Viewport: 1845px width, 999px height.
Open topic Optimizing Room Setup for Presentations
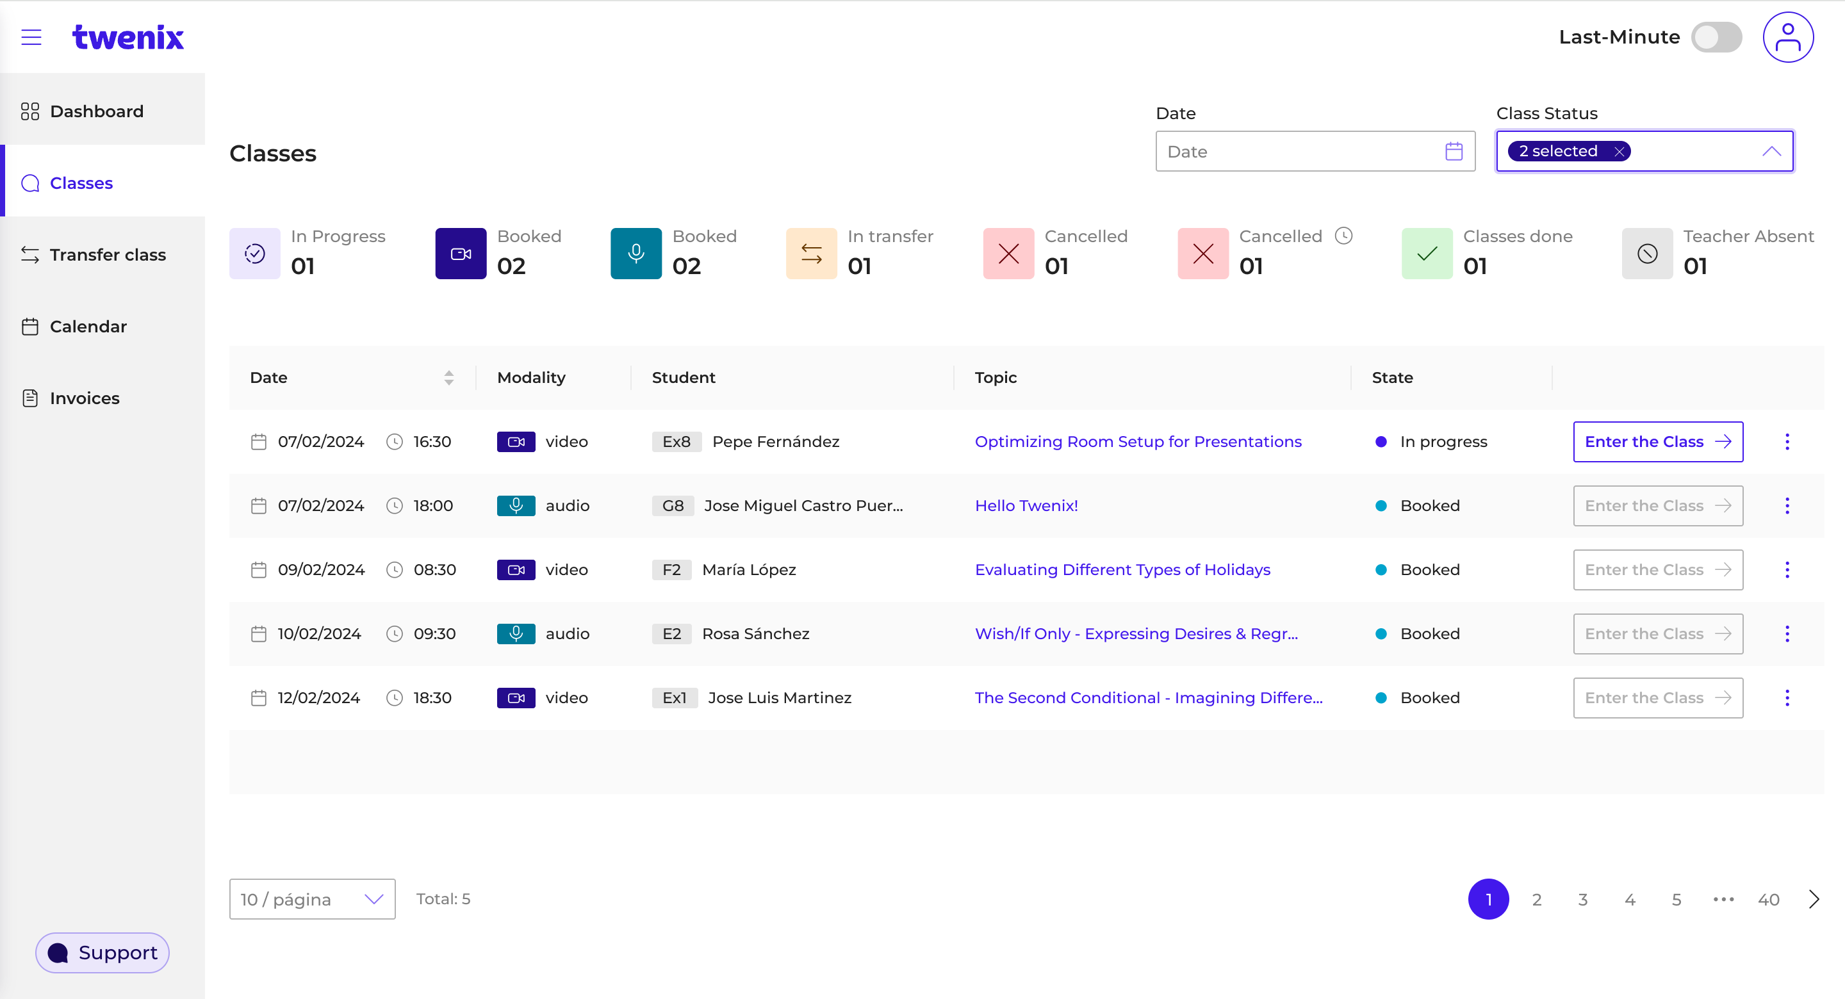coord(1138,441)
